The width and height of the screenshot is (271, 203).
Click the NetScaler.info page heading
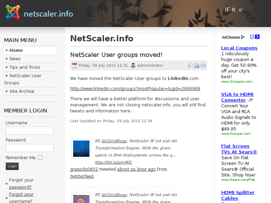tap(102, 38)
